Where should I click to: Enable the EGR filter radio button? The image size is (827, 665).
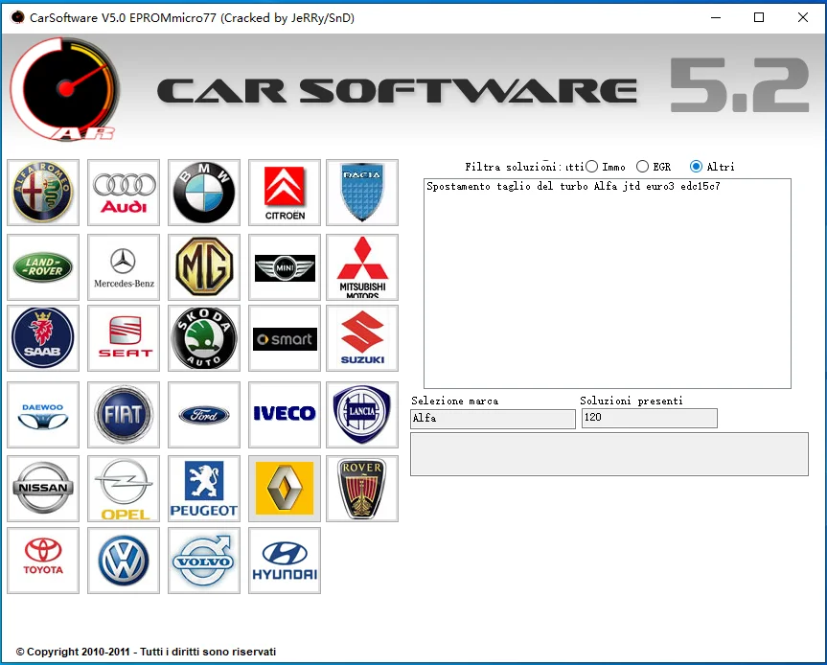642,167
